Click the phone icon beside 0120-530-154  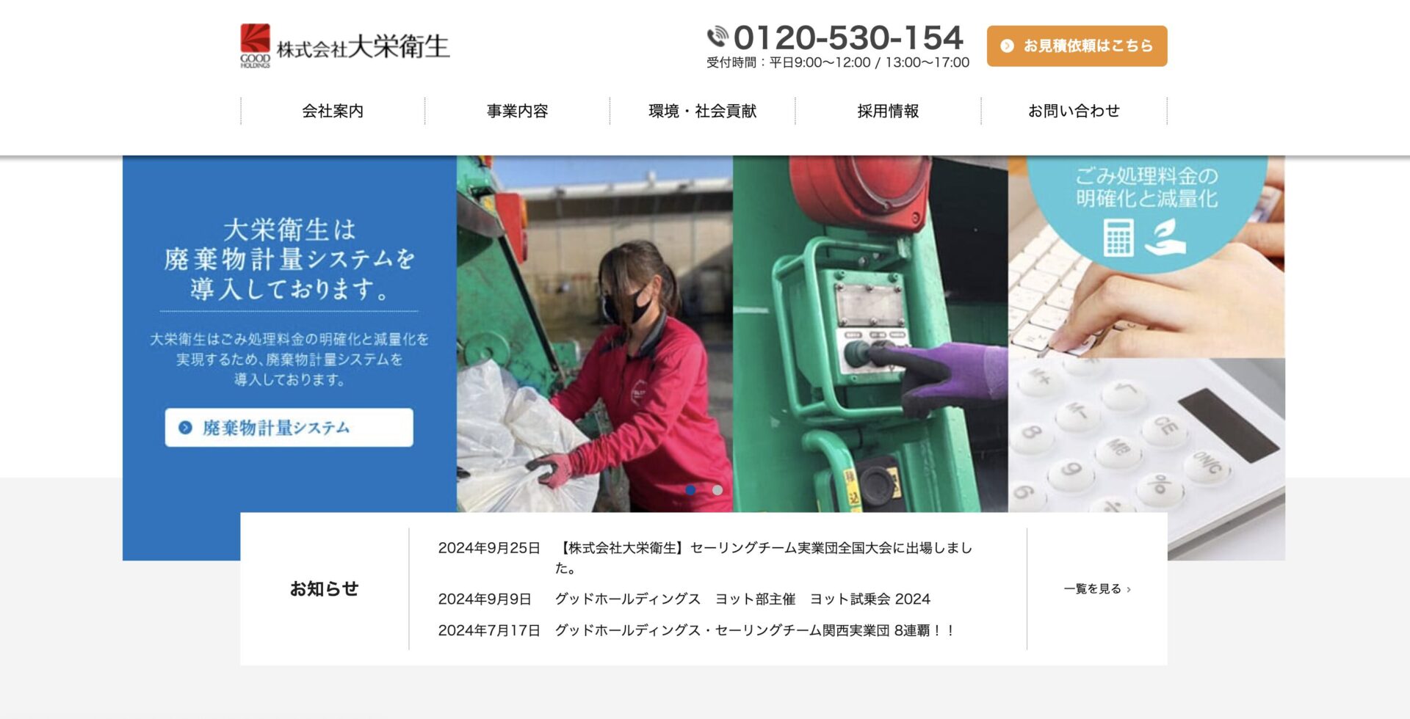pos(717,36)
